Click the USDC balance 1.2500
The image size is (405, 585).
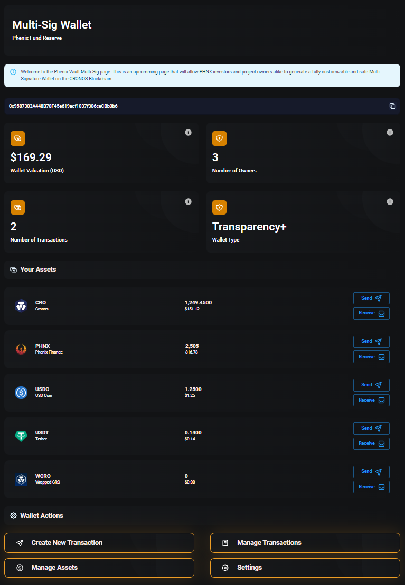(x=193, y=389)
